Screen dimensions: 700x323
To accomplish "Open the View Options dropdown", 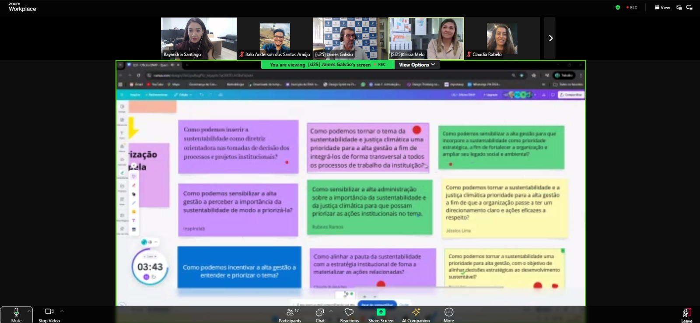I will point(416,65).
